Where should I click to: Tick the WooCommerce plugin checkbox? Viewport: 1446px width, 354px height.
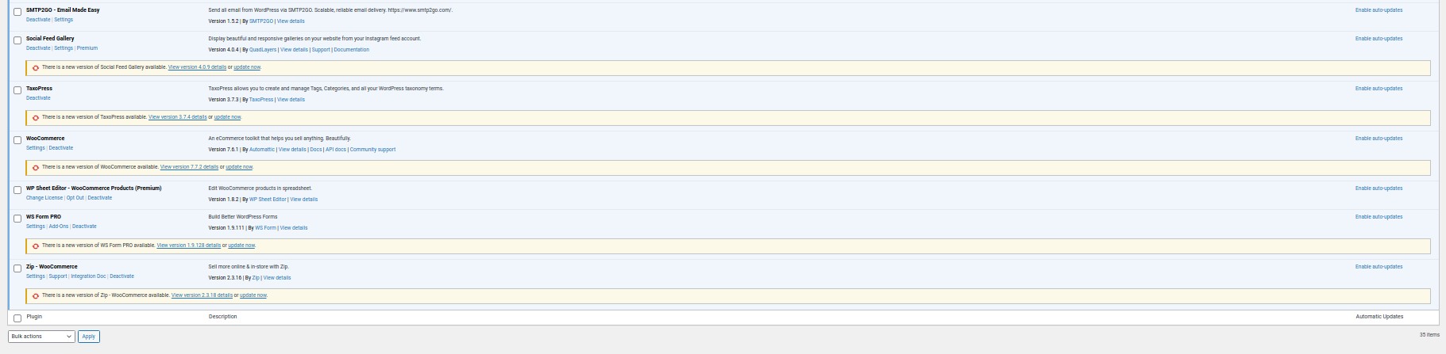coord(17,140)
